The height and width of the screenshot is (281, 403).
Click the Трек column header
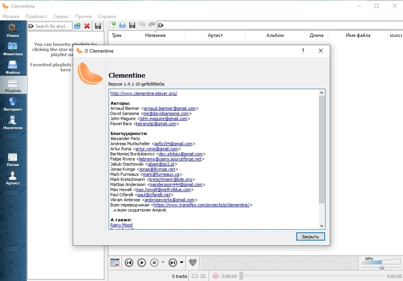[x=116, y=35]
